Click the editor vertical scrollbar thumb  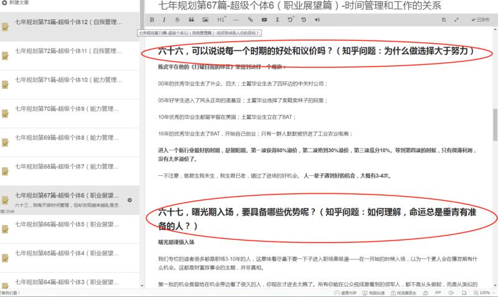coord(495,124)
